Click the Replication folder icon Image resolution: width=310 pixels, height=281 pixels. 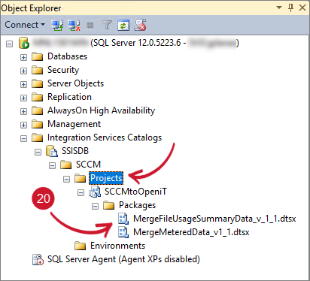click(x=38, y=97)
